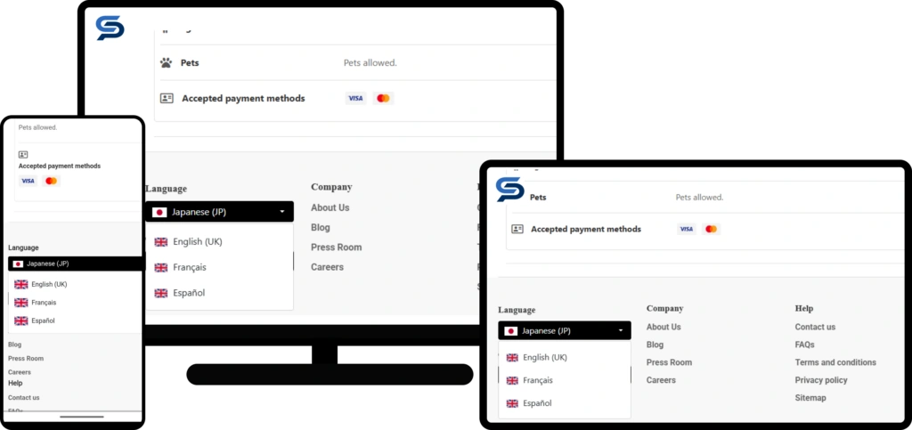
Task: Click the Mastercard icon in the right tablet view
Action: [710, 229]
